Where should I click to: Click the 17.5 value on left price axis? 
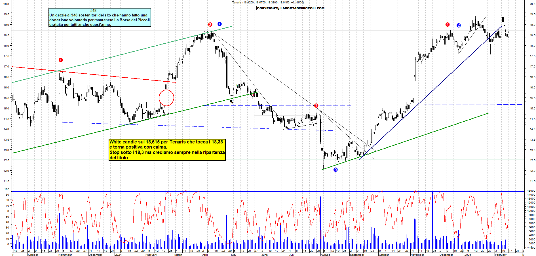click(x=6, y=56)
